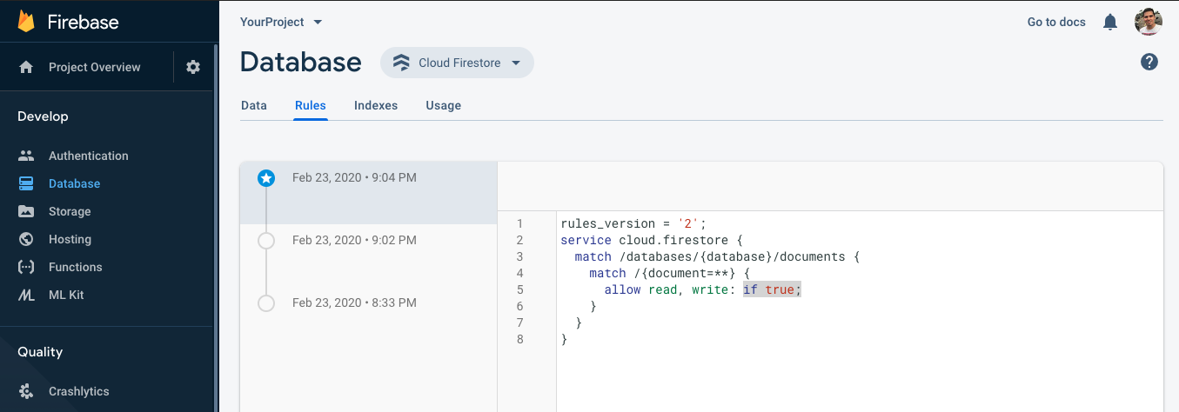The width and height of the screenshot is (1179, 412).
Task: Select the 9:02 PM rules version
Action: tap(354, 240)
